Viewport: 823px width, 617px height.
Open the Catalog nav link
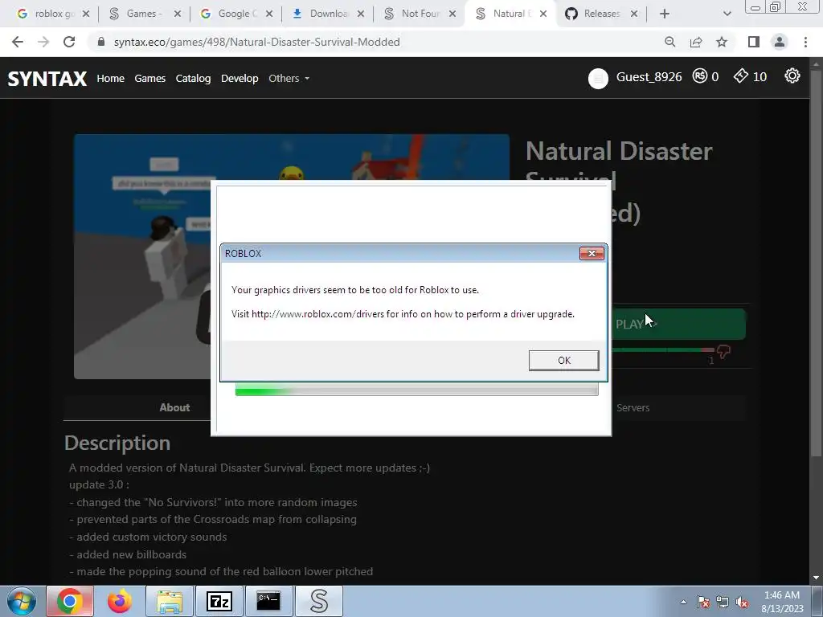pos(193,78)
